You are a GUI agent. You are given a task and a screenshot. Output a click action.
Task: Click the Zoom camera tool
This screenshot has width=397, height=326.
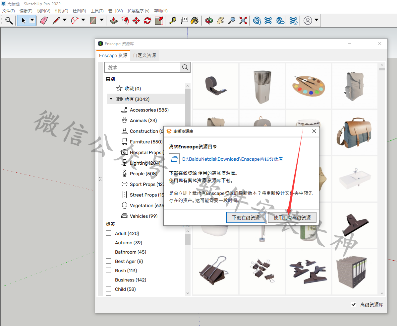point(231,21)
